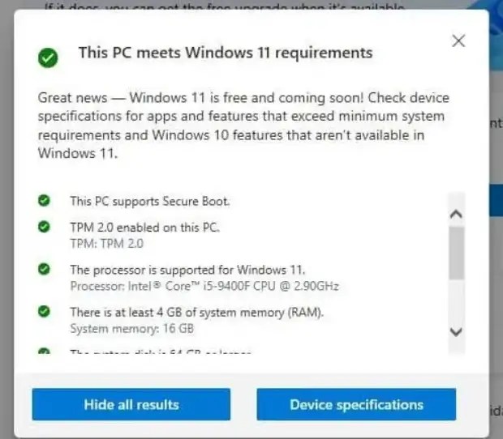Image resolution: width=503 pixels, height=439 pixels.
Task: Click the results list down arrow
Action: [x=456, y=332]
